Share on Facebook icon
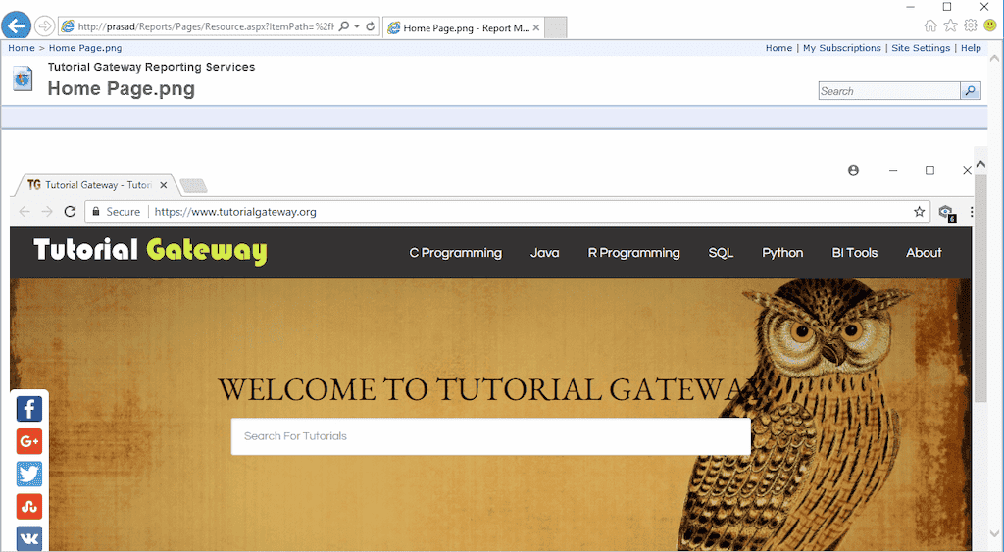The image size is (1004, 552). point(29,409)
